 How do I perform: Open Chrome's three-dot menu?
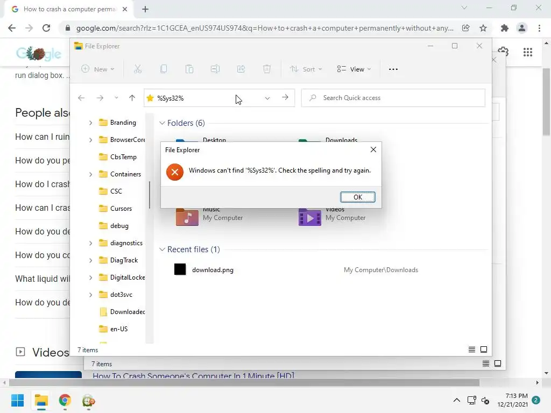click(x=539, y=28)
